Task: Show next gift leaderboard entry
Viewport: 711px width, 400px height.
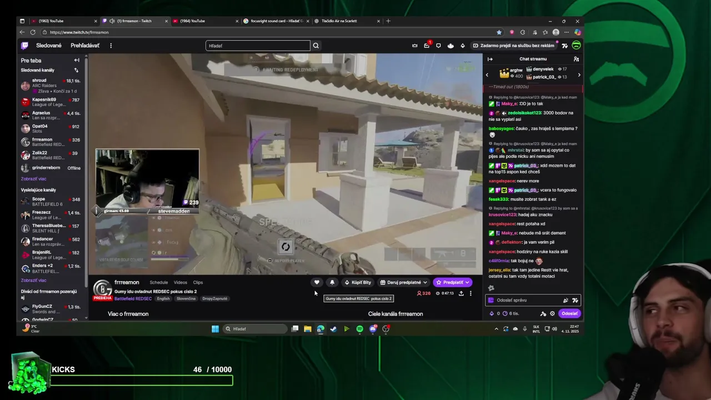Action: pyautogui.click(x=579, y=74)
